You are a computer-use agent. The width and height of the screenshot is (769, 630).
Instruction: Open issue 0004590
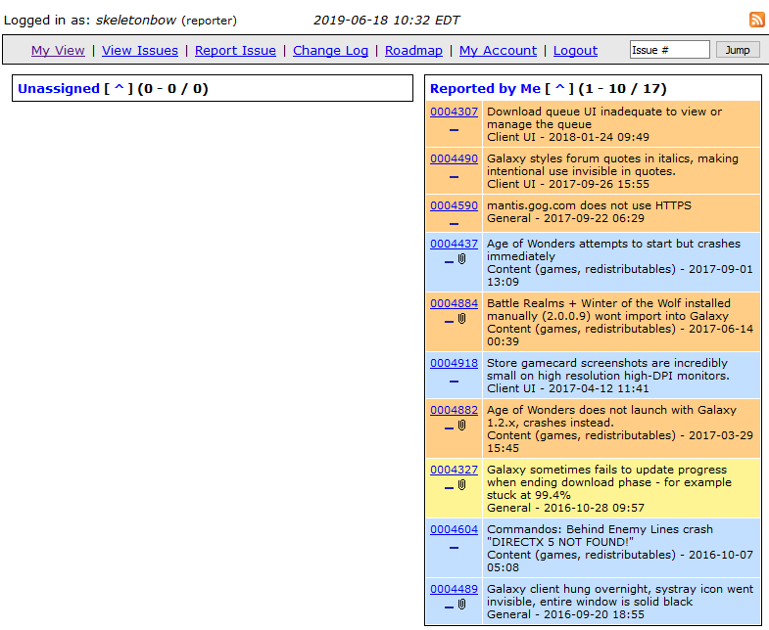[454, 205]
